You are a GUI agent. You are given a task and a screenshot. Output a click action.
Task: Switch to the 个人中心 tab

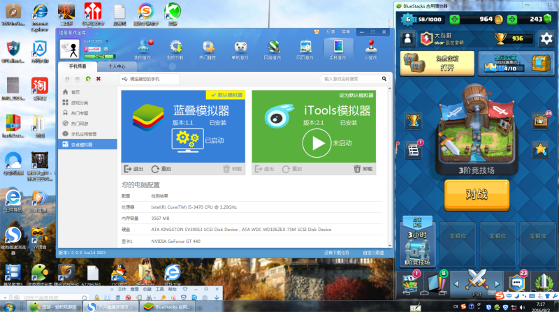[117, 66]
